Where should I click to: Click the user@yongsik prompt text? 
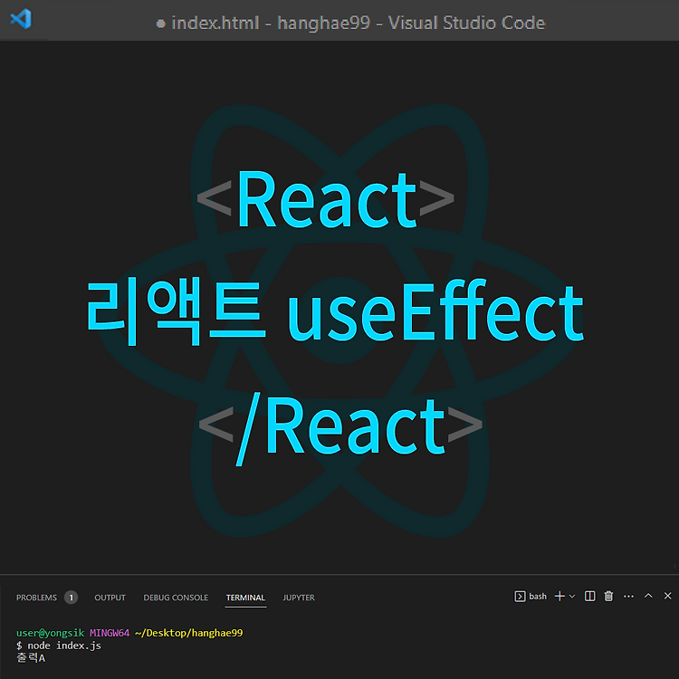(x=50, y=633)
